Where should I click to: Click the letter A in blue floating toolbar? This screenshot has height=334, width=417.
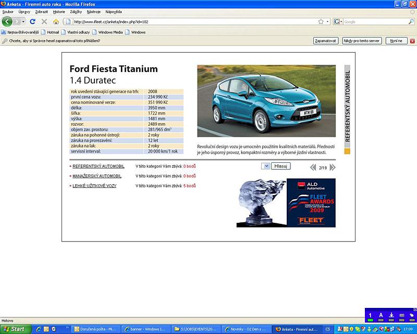point(381,316)
